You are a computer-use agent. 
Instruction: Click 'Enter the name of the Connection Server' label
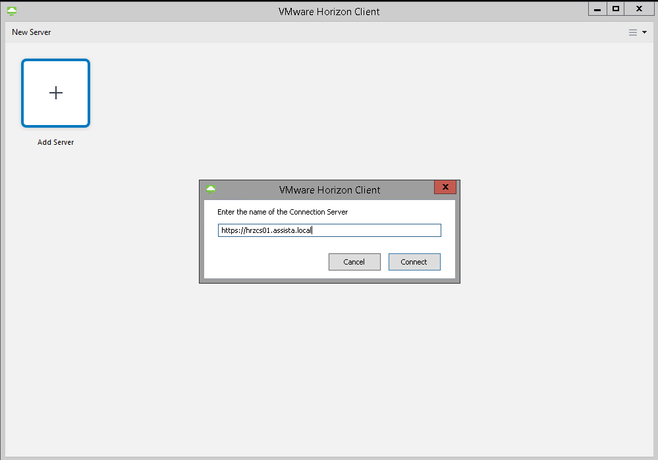[283, 212]
